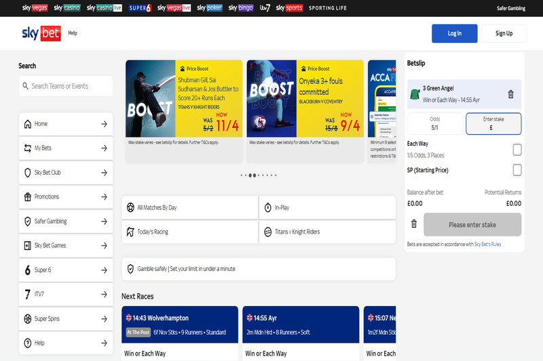Click the Sky Bet Club shield icon
The height and width of the screenshot is (361, 543).
click(28, 173)
